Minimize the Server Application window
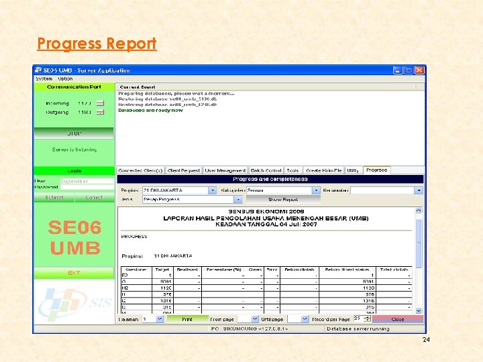 click(398, 70)
